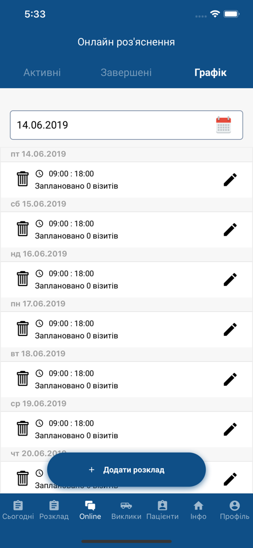The width and height of the screenshot is (253, 548).
Task: Open the Пацієнти section
Action: (x=163, y=510)
